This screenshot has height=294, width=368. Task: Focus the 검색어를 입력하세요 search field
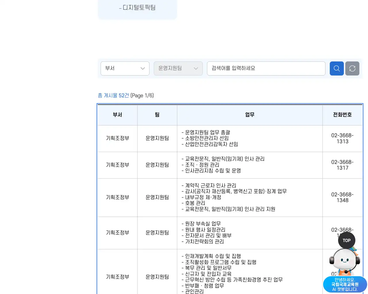[x=266, y=69]
